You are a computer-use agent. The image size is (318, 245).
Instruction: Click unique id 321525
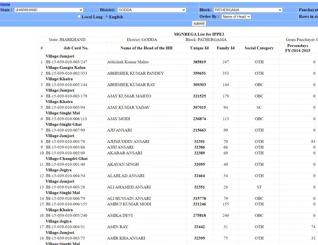coord(199,96)
